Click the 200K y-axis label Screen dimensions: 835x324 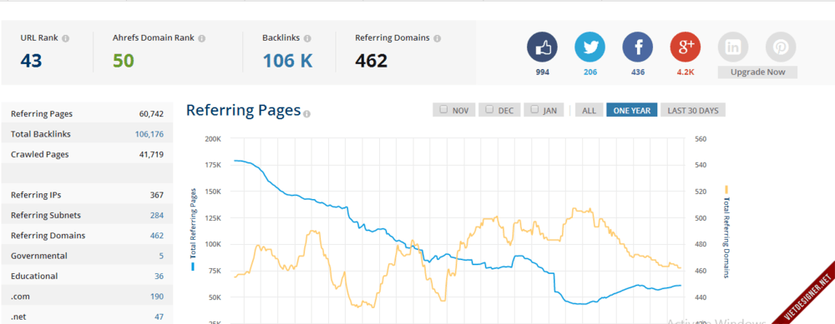tap(213, 138)
